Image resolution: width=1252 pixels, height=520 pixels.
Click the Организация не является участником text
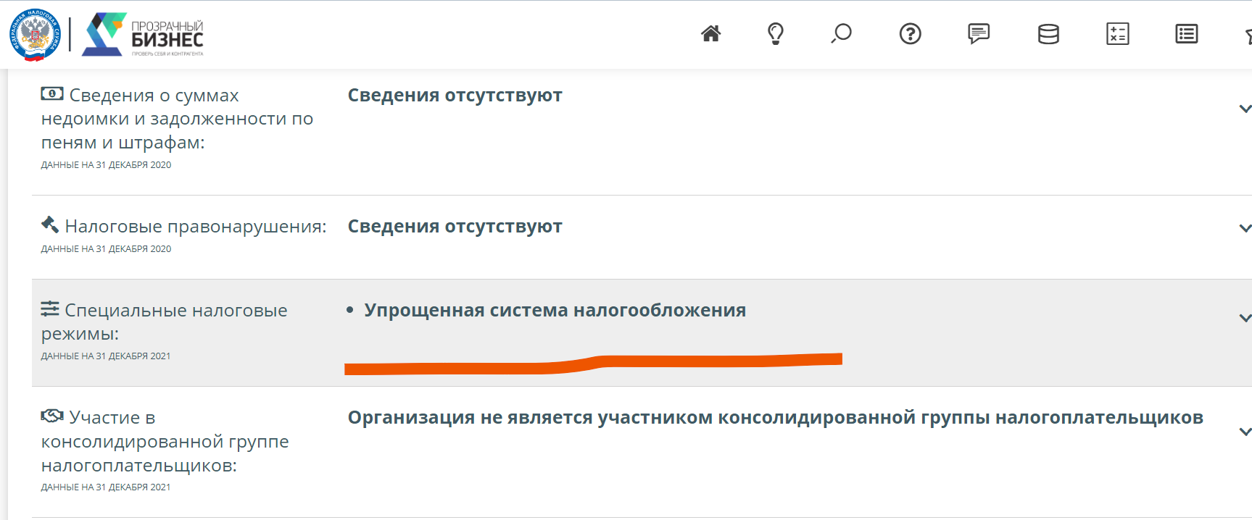pos(775,417)
